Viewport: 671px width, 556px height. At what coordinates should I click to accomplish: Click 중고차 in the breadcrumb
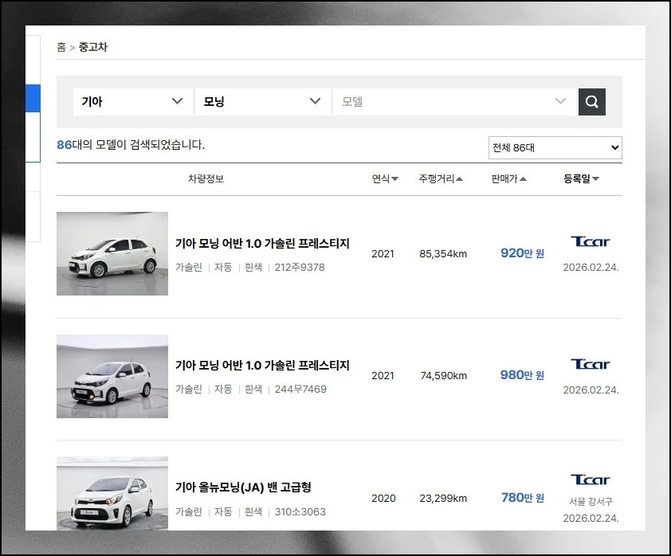pos(92,48)
